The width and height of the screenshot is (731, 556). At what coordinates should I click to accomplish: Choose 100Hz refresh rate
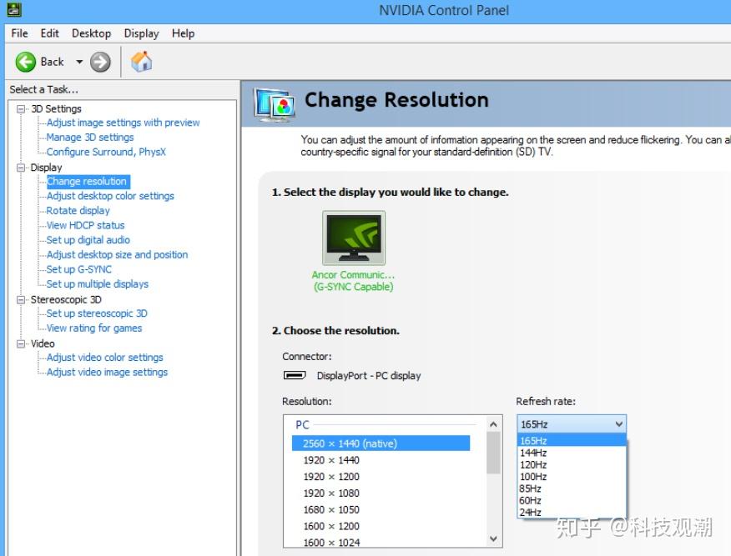572,476
